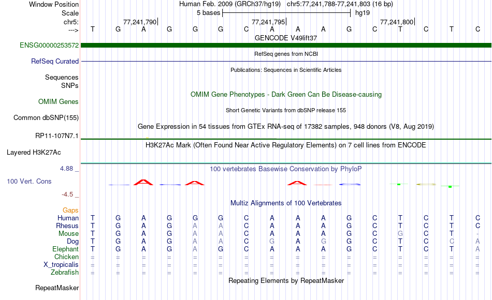Click the gray C in the Dog row
Image resolution: width=492 pixels, height=300 pixels.
point(452,242)
